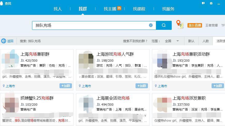The height and width of the screenshot is (126, 225).
Task: Open group 上海充场兼职活动群
Action: click(191, 54)
